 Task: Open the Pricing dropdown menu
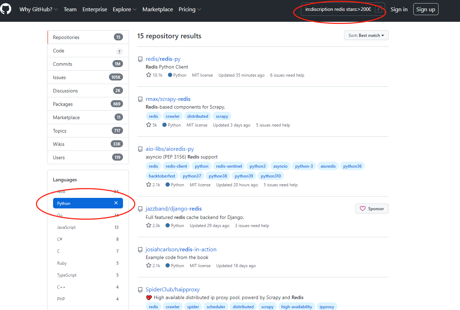pyautogui.click(x=190, y=9)
